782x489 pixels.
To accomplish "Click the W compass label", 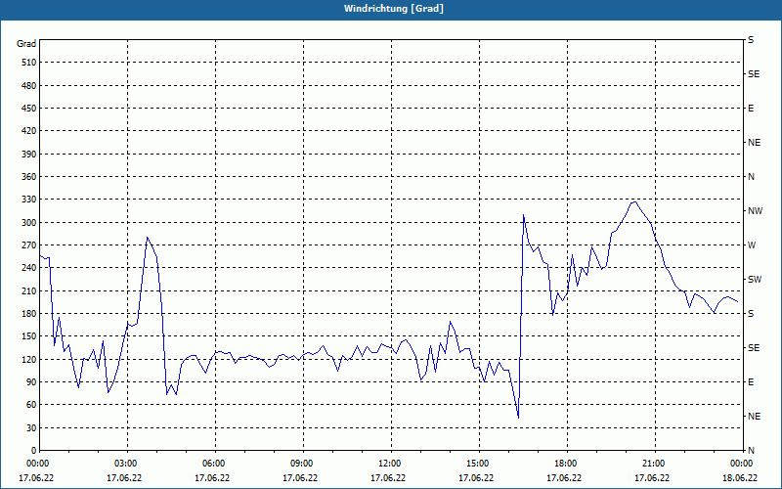I will click(752, 245).
